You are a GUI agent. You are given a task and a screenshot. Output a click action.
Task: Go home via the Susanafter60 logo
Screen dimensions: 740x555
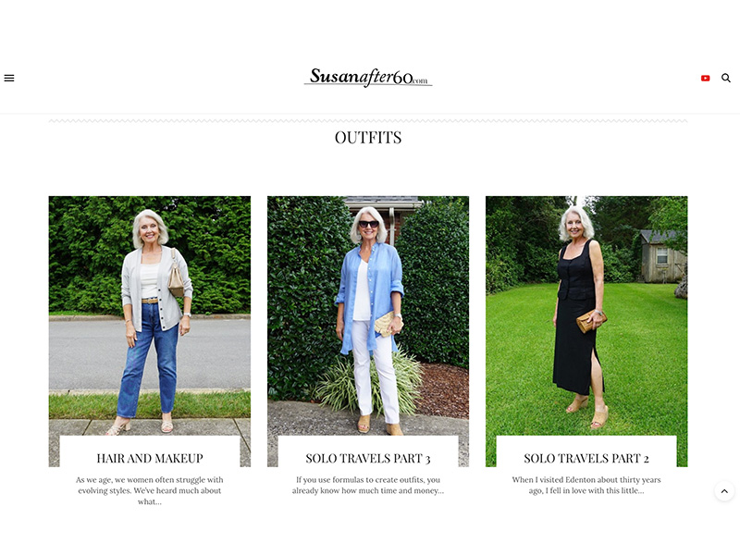[368, 78]
